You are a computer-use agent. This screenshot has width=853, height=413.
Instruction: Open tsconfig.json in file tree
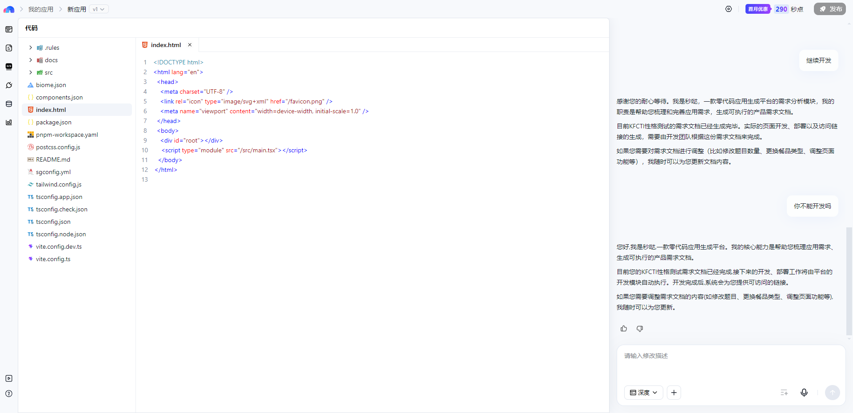point(77,222)
